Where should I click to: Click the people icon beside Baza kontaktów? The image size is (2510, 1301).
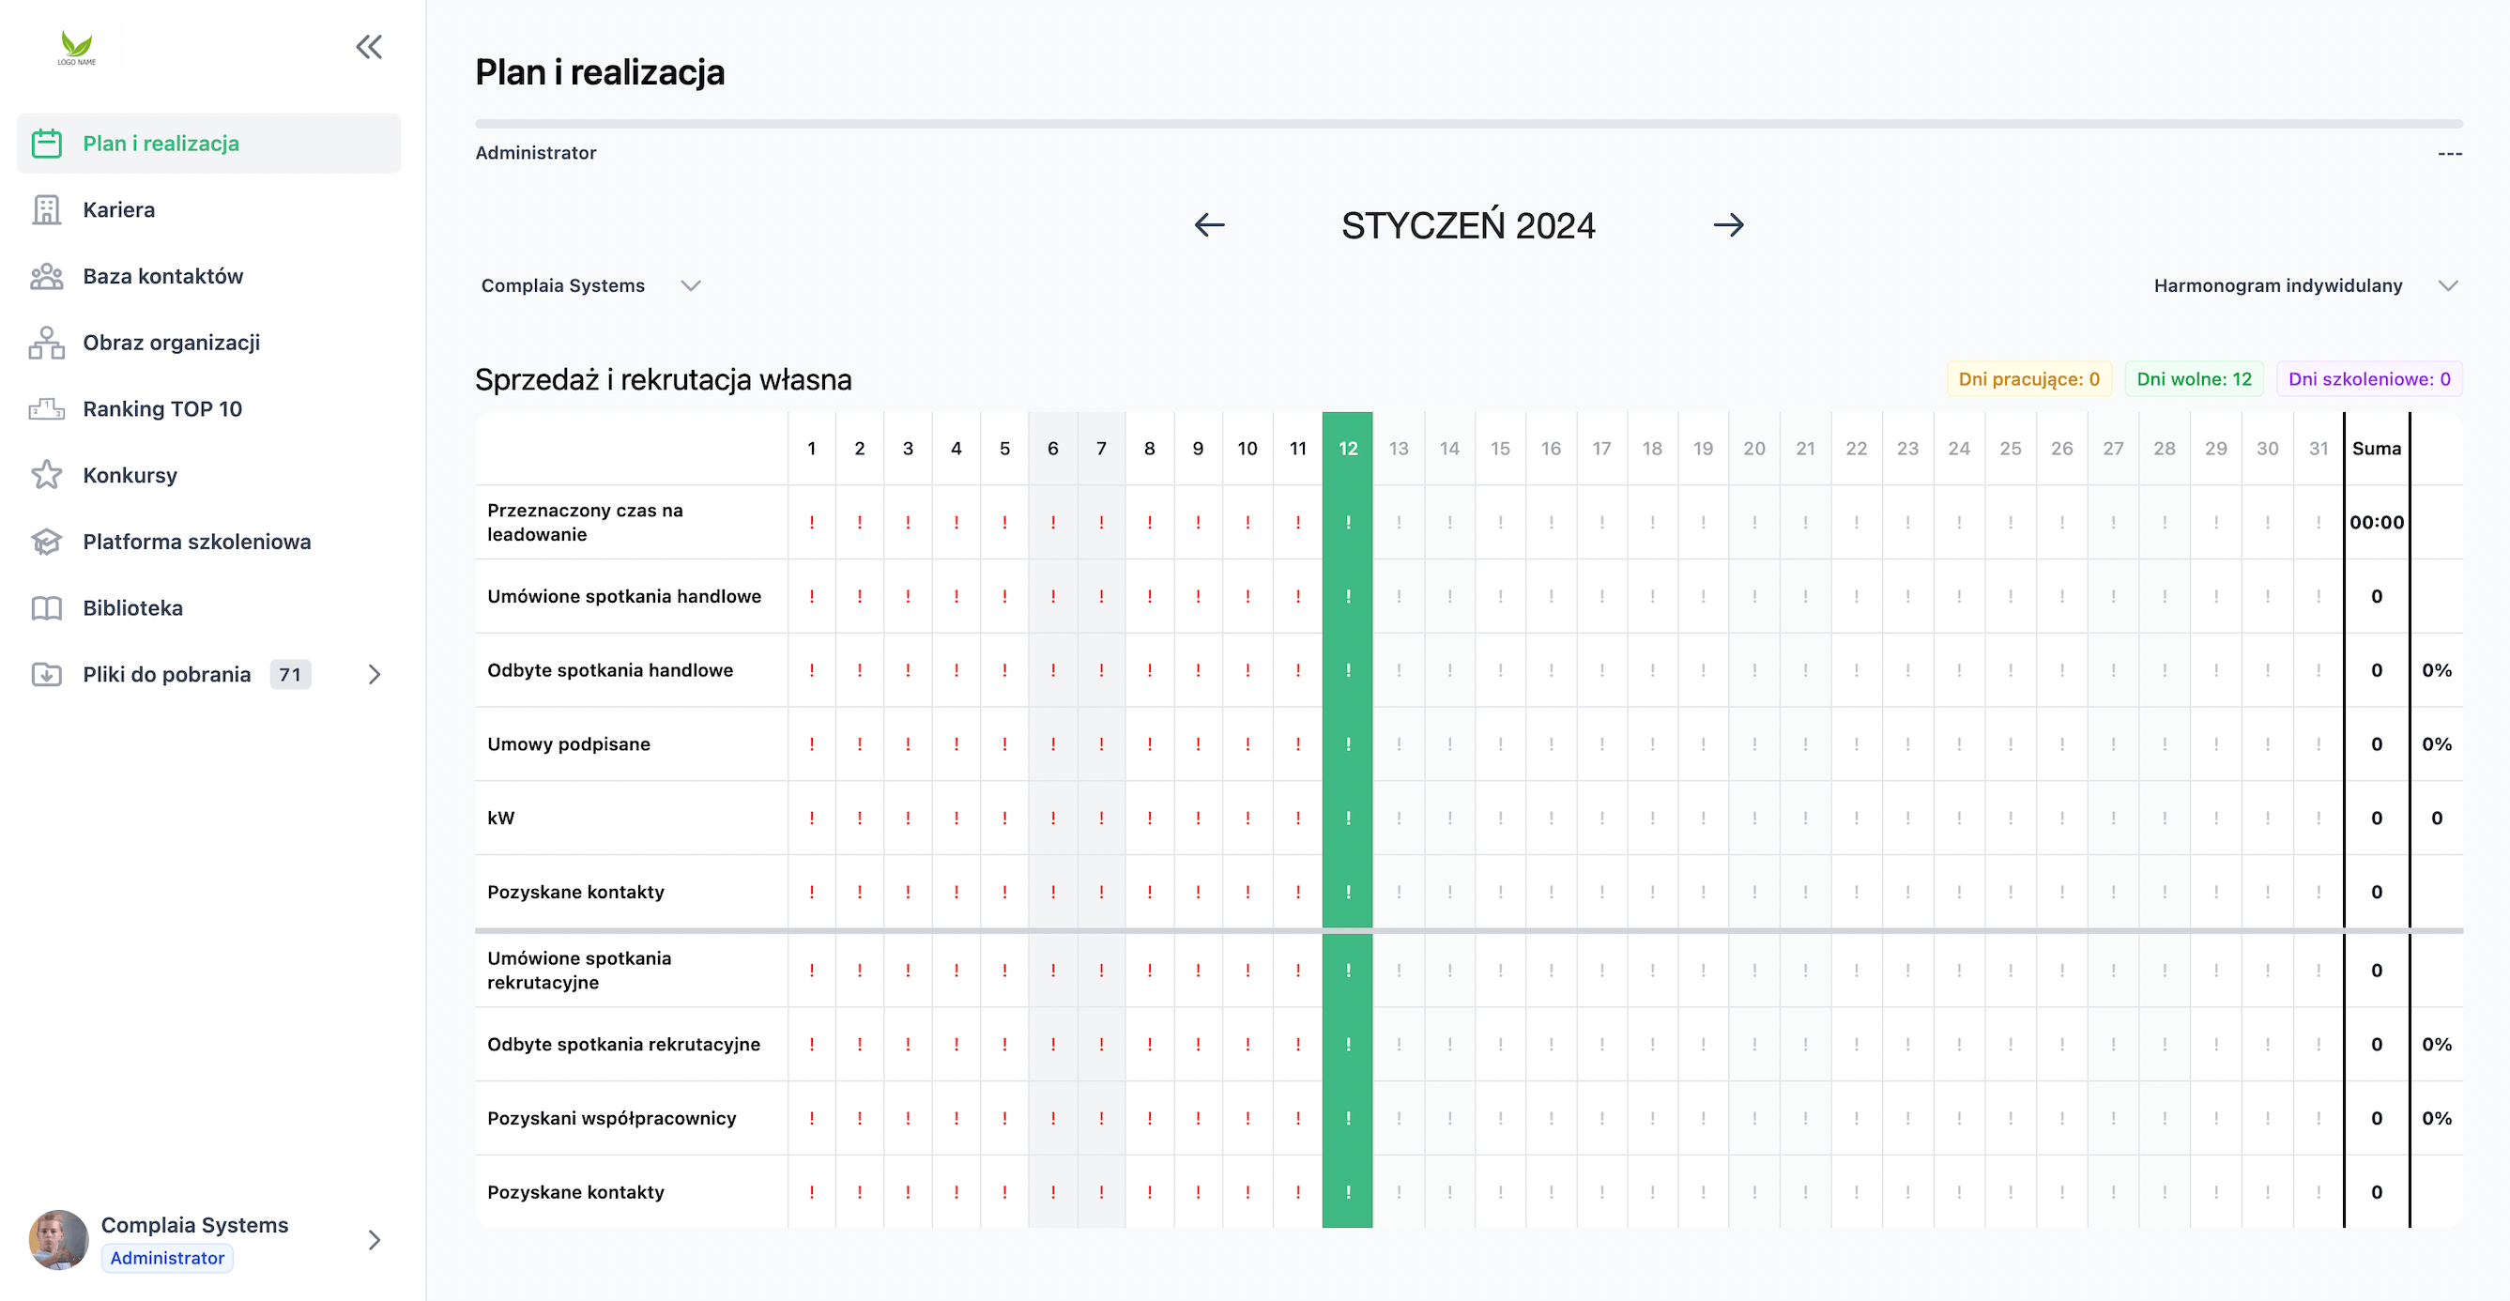(x=47, y=276)
